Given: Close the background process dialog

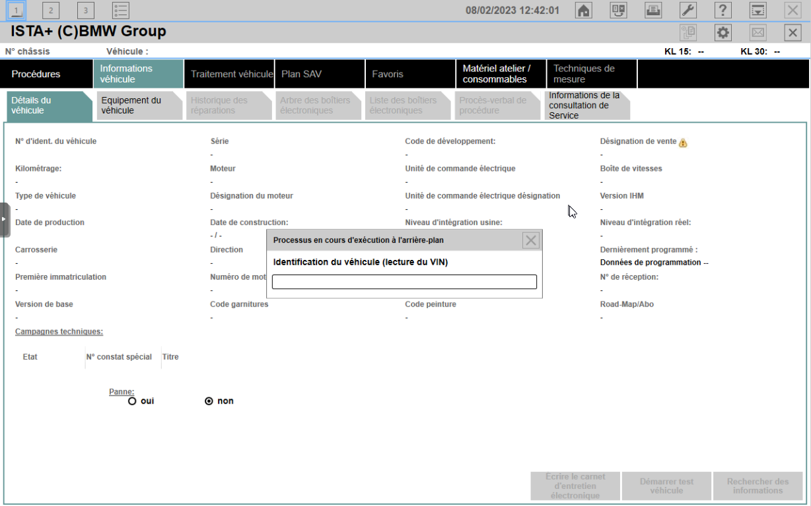Looking at the screenshot, I should point(531,240).
